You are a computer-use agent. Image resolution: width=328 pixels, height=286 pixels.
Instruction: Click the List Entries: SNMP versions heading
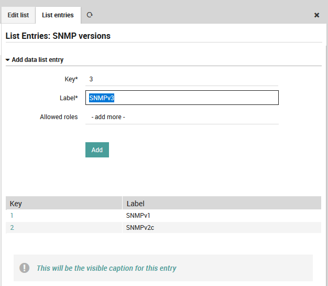58,36
